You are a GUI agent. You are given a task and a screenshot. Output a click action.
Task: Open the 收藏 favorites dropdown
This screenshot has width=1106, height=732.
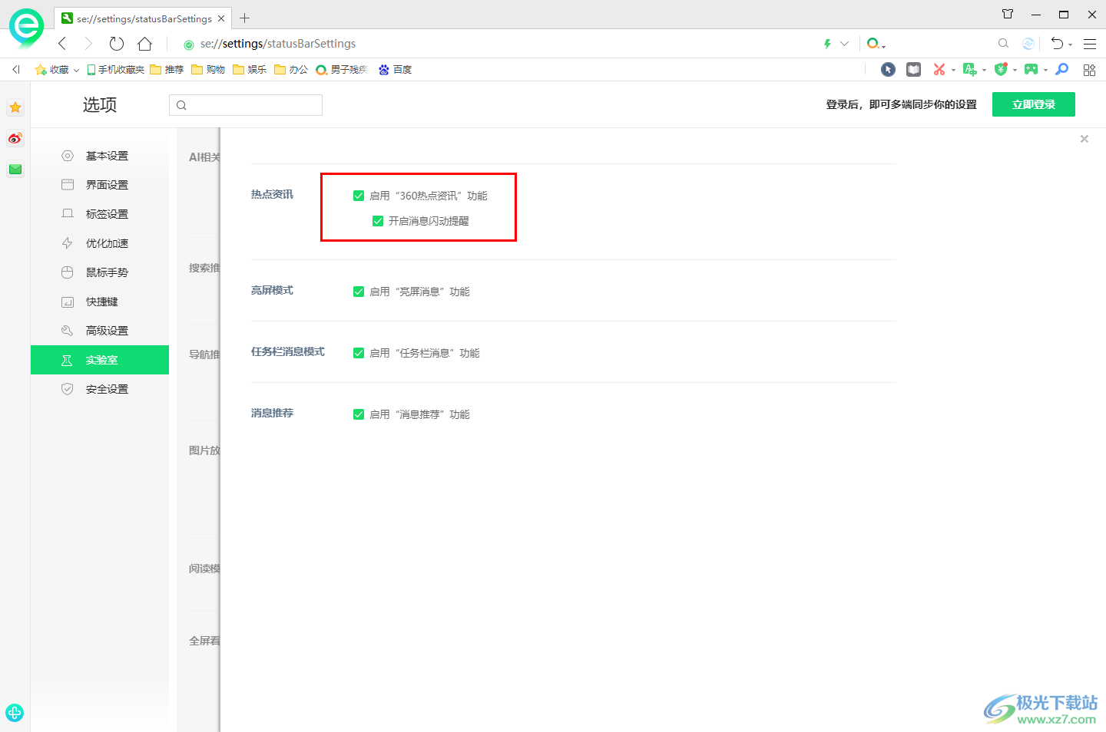pyautogui.click(x=58, y=70)
